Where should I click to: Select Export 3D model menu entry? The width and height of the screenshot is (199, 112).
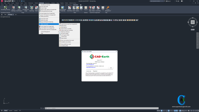tap(49, 20)
